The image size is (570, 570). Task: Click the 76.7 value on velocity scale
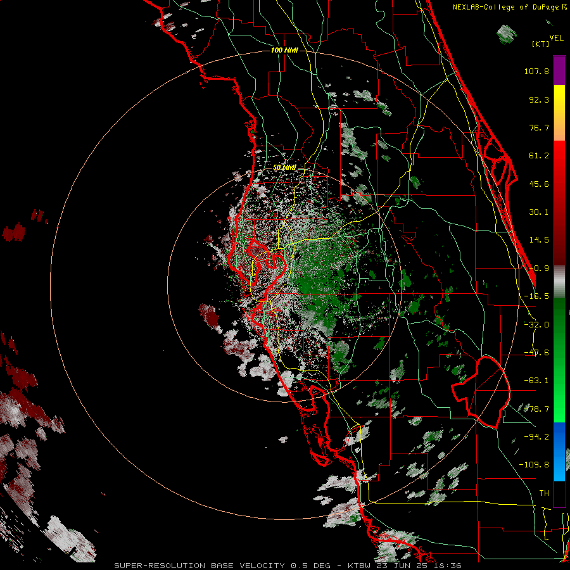(539, 127)
